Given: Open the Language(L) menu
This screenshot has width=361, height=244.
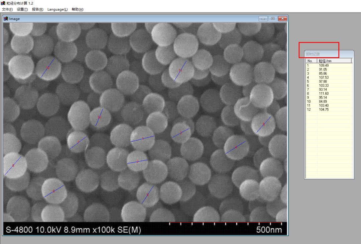Looking at the screenshot, I should (57, 9).
